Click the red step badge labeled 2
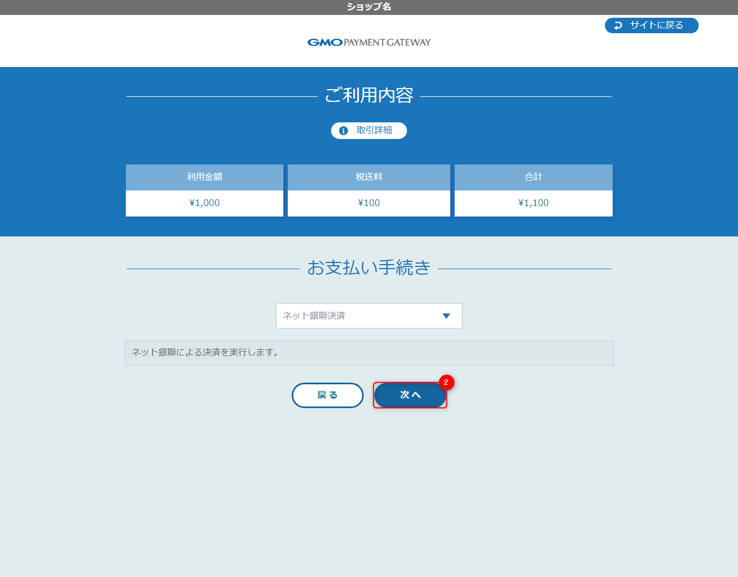738x577 pixels. coord(447,382)
